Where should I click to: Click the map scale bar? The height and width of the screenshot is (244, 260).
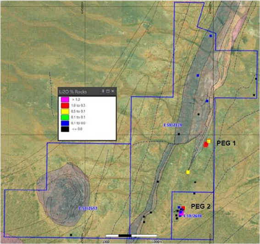point(131,236)
